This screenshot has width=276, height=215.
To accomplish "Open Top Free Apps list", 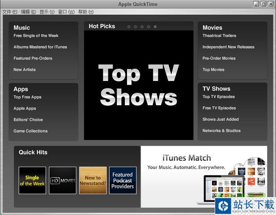I will pyautogui.click(x=27, y=97).
